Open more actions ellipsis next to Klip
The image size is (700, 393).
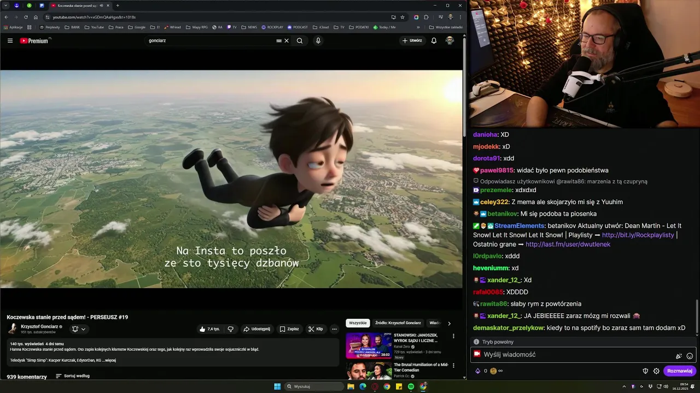pyautogui.click(x=334, y=329)
